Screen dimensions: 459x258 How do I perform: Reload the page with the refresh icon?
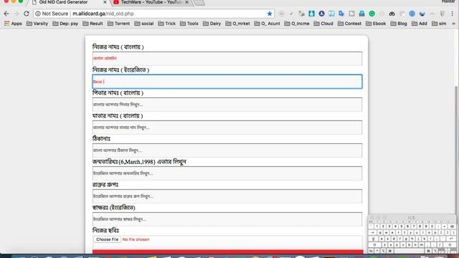point(27,14)
